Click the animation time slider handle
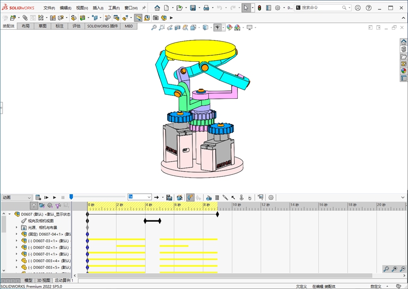This screenshot has height=289, width=408. point(71,197)
